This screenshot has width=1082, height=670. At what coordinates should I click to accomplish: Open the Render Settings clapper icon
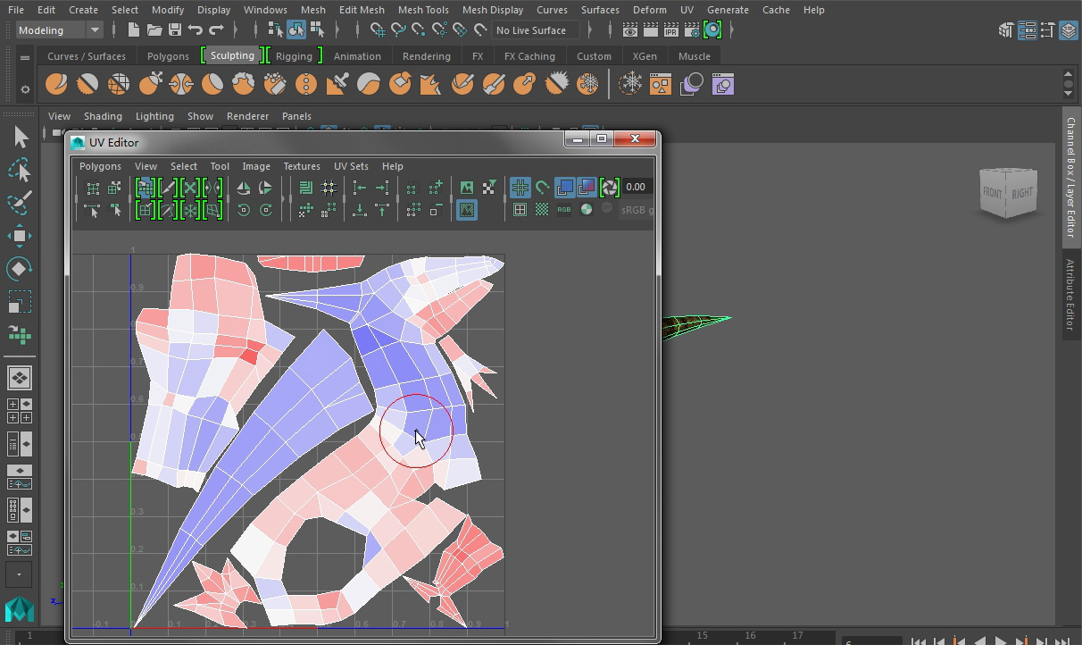pos(692,30)
